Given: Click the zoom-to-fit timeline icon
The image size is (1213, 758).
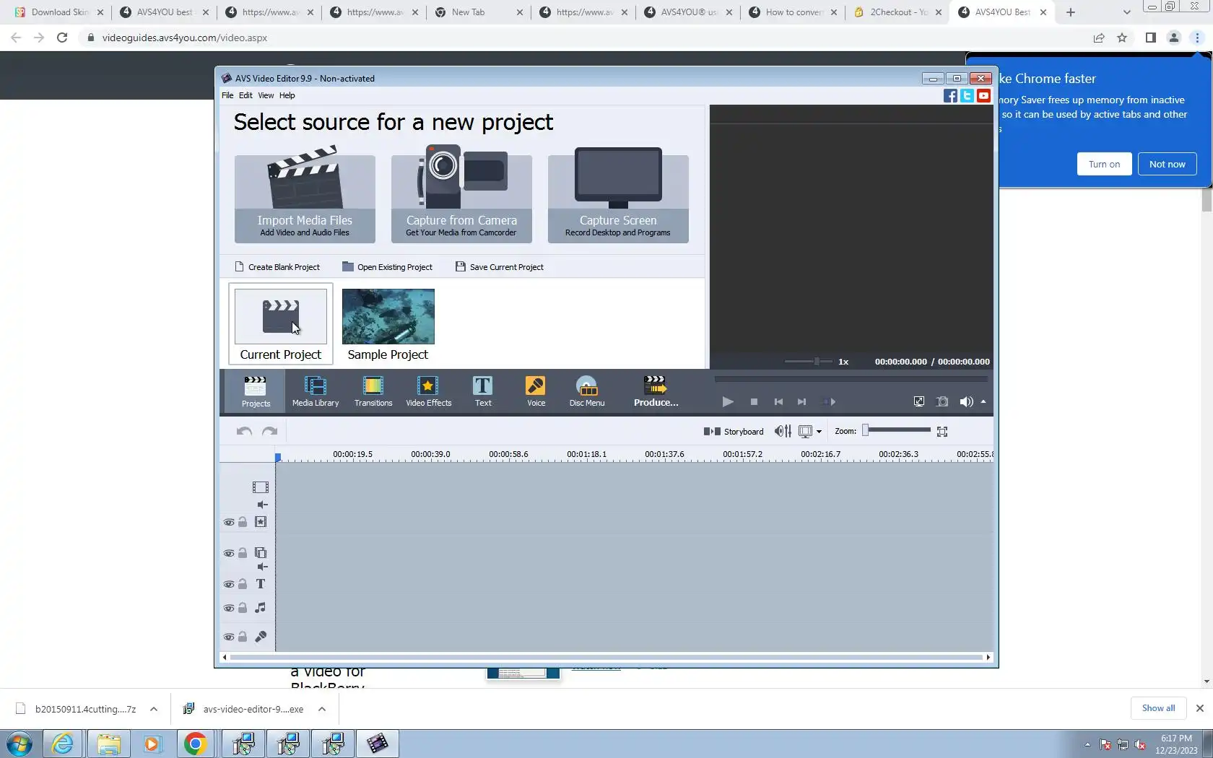Looking at the screenshot, I should point(942,432).
